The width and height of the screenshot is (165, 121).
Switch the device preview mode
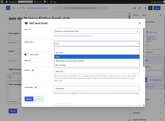134,8
